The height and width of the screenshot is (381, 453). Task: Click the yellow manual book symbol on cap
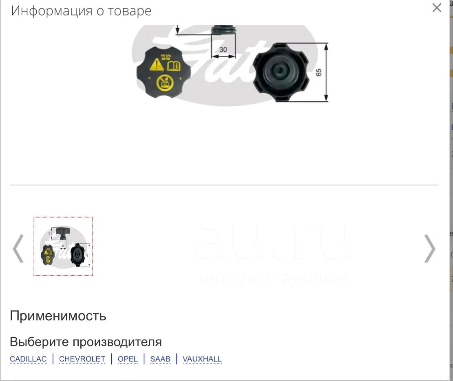click(x=174, y=66)
